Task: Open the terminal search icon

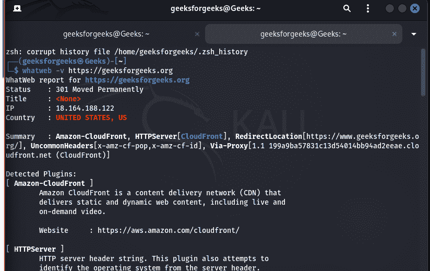Action: pyautogui.click(x=347, y=8)
